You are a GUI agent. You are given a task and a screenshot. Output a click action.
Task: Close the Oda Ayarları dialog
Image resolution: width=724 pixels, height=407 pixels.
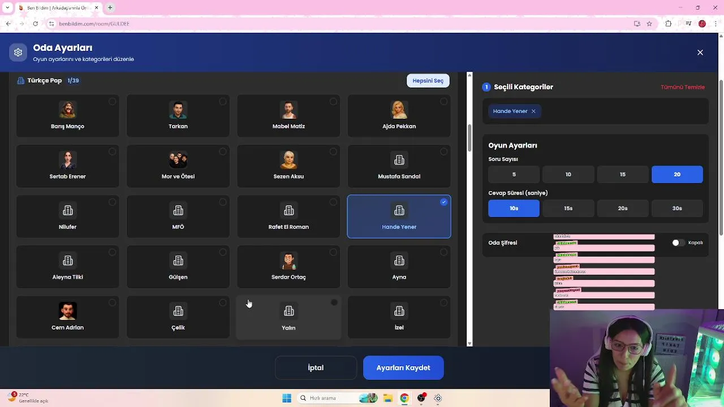700,53
